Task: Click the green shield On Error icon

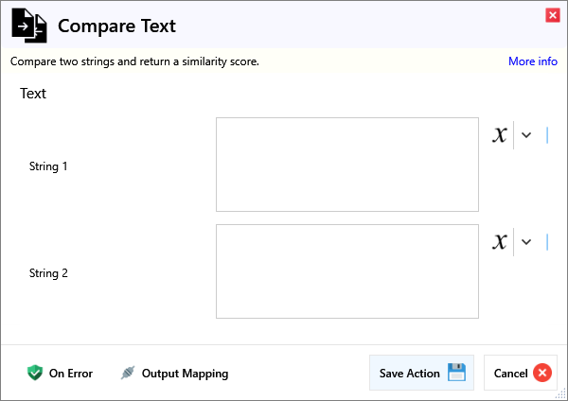Action: [x=35, y=373]
